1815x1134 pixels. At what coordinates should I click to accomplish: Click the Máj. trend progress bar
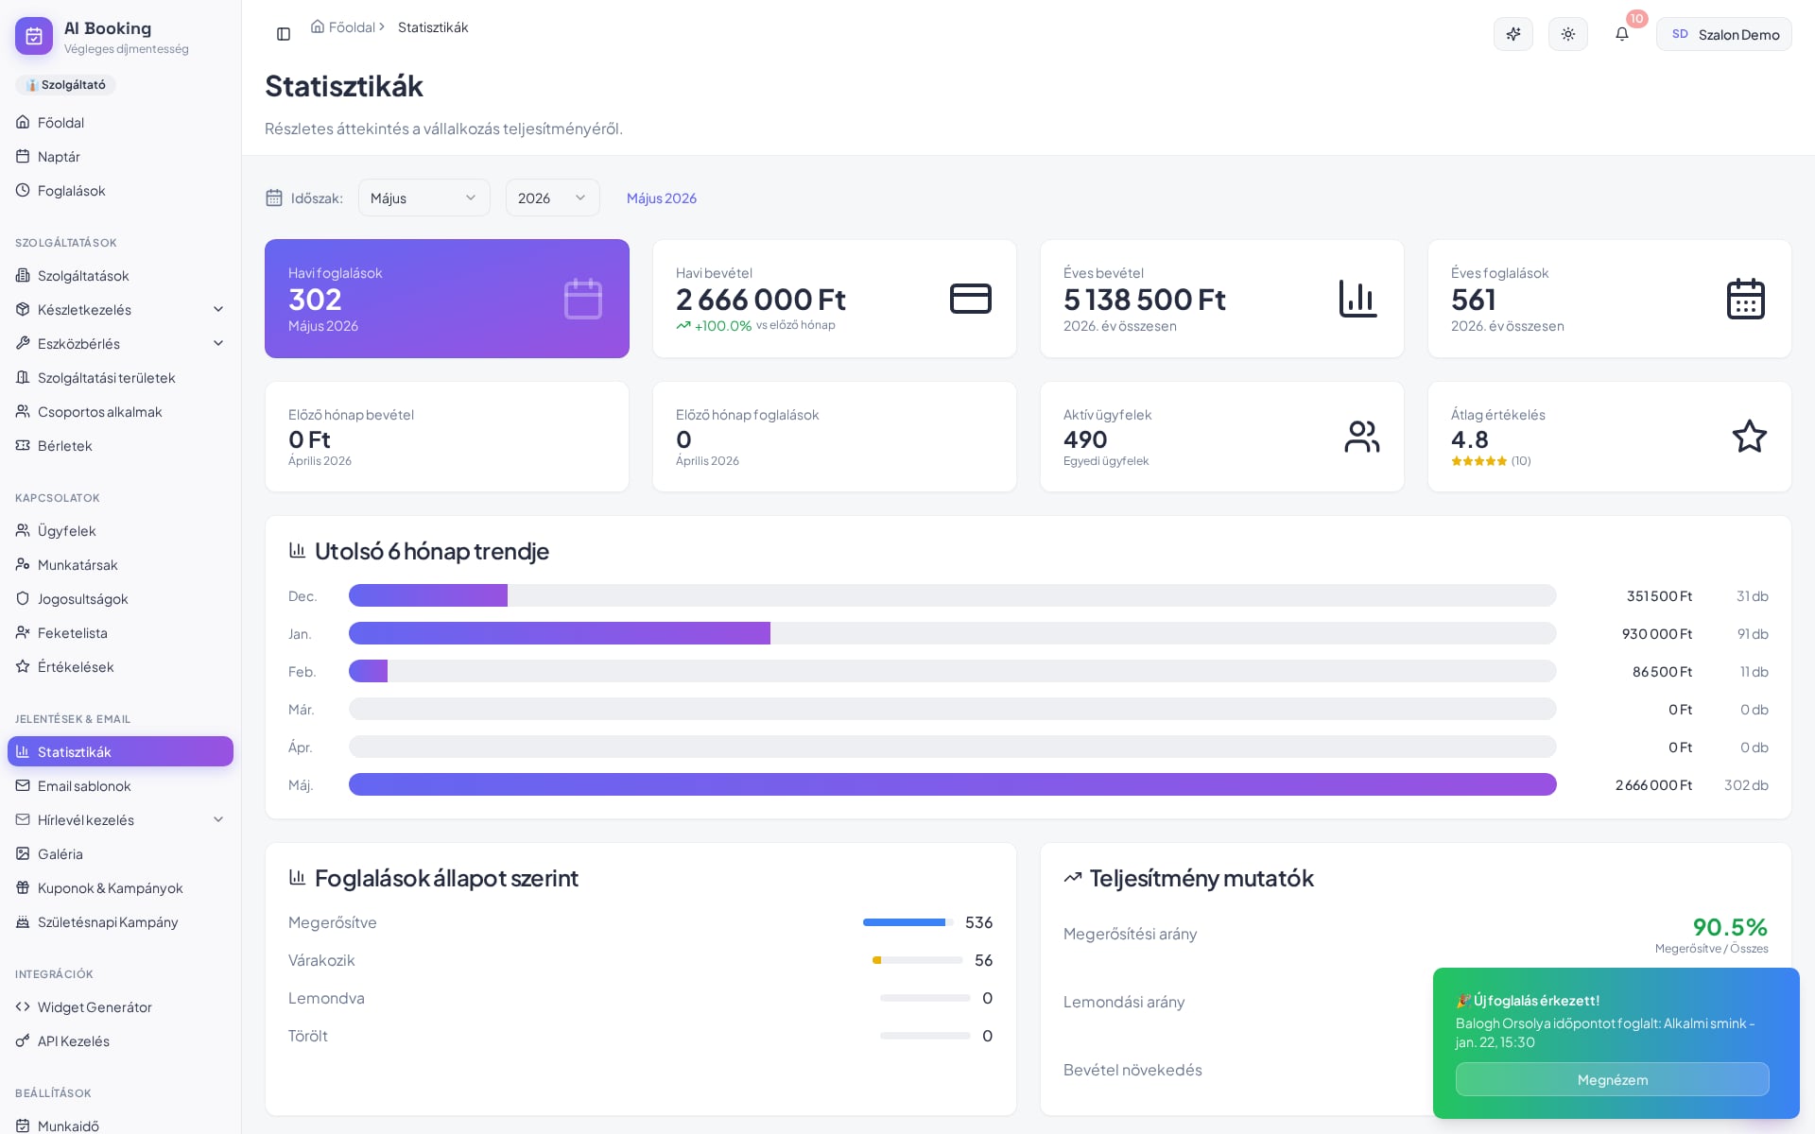[952, 784]
